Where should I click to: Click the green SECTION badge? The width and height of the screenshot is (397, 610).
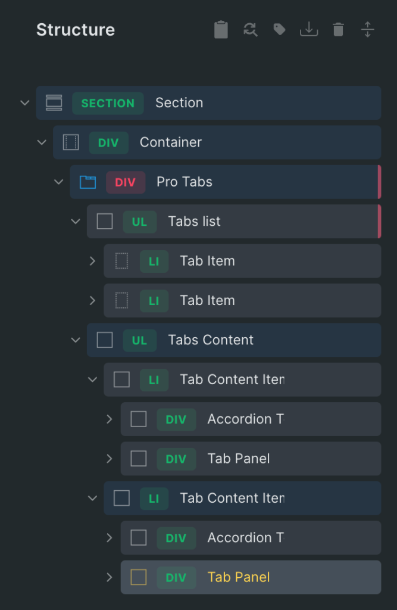point(108,102)
